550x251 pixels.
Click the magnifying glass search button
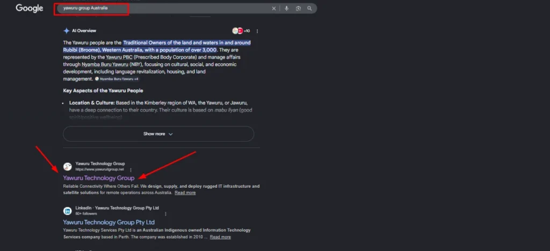click(x=310, y=9)
